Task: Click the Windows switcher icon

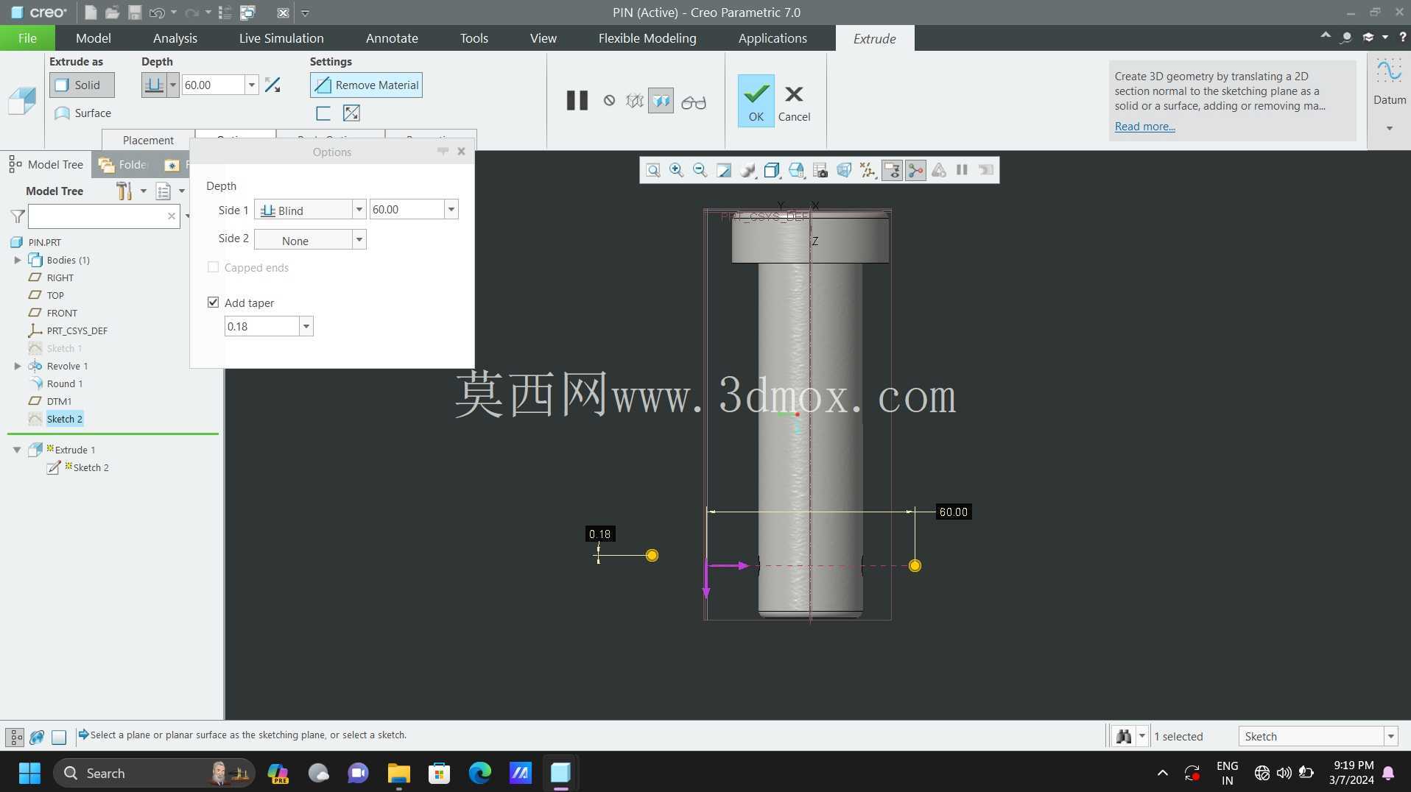Action: (248, 13)
